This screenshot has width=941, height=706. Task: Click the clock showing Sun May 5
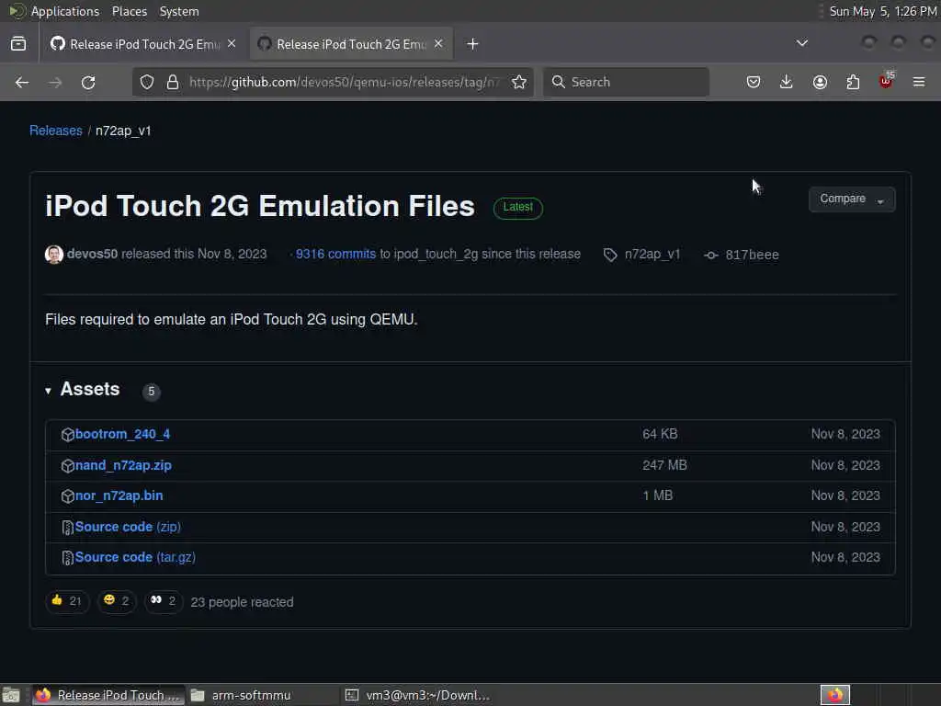pos(883,11)
